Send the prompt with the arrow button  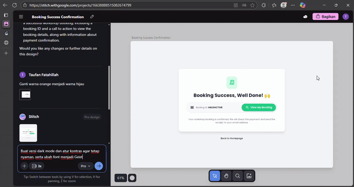point(99,166)
